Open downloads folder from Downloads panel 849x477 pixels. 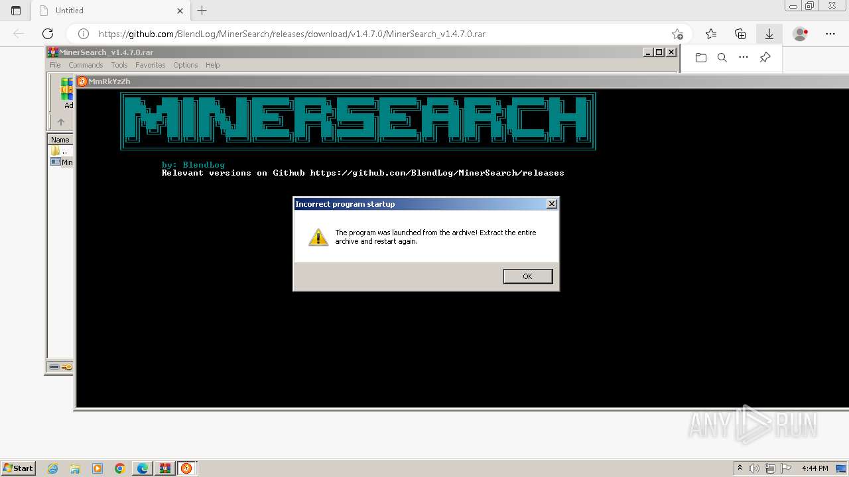(701, 58)
